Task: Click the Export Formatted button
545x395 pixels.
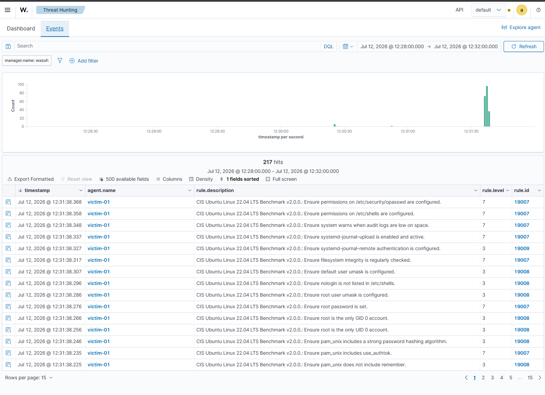Action: (31, 179)
